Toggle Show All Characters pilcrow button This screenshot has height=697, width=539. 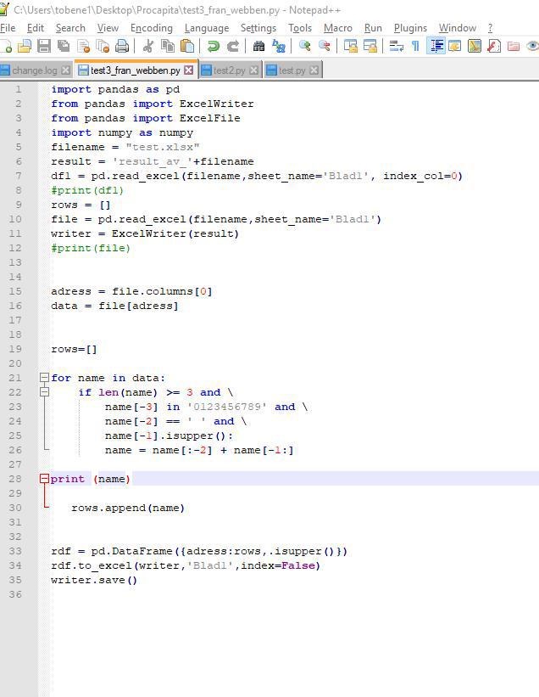(x=415, y=47)
